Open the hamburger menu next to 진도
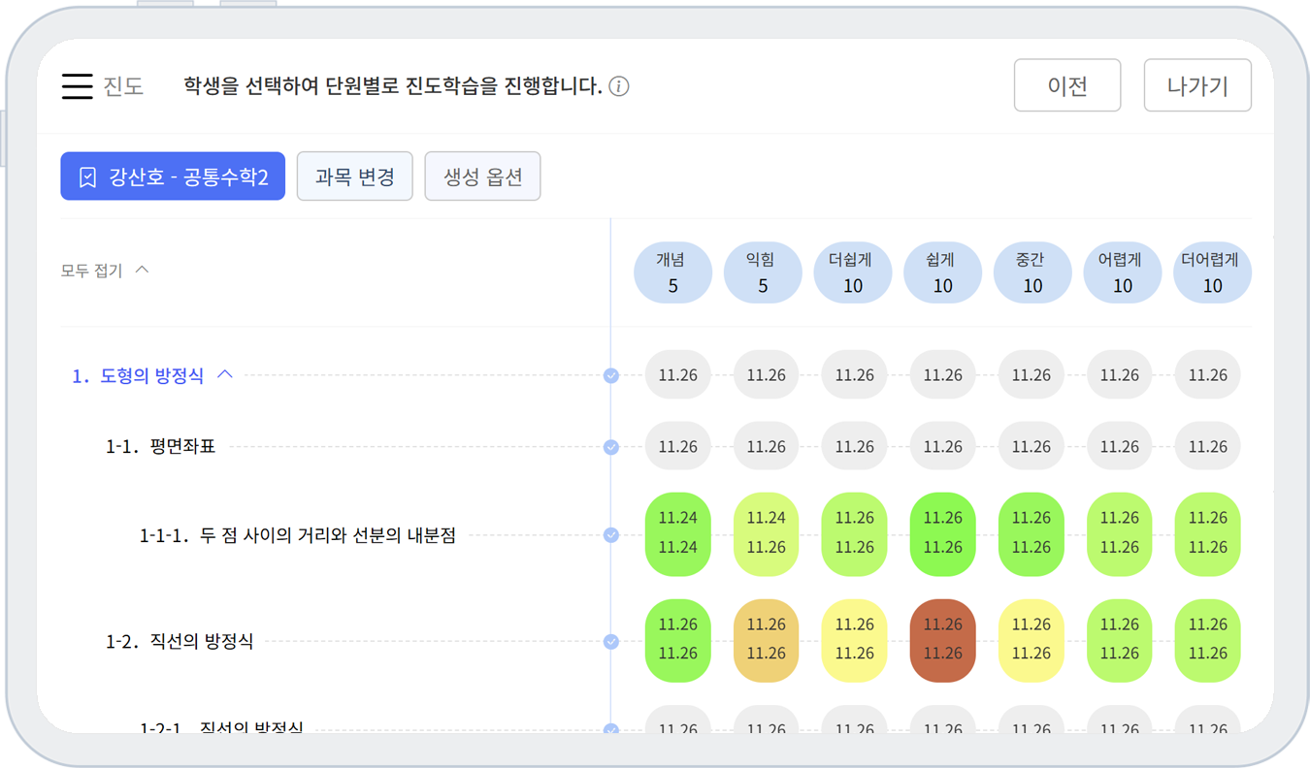1310x768 pixels. tap(77, 86)
